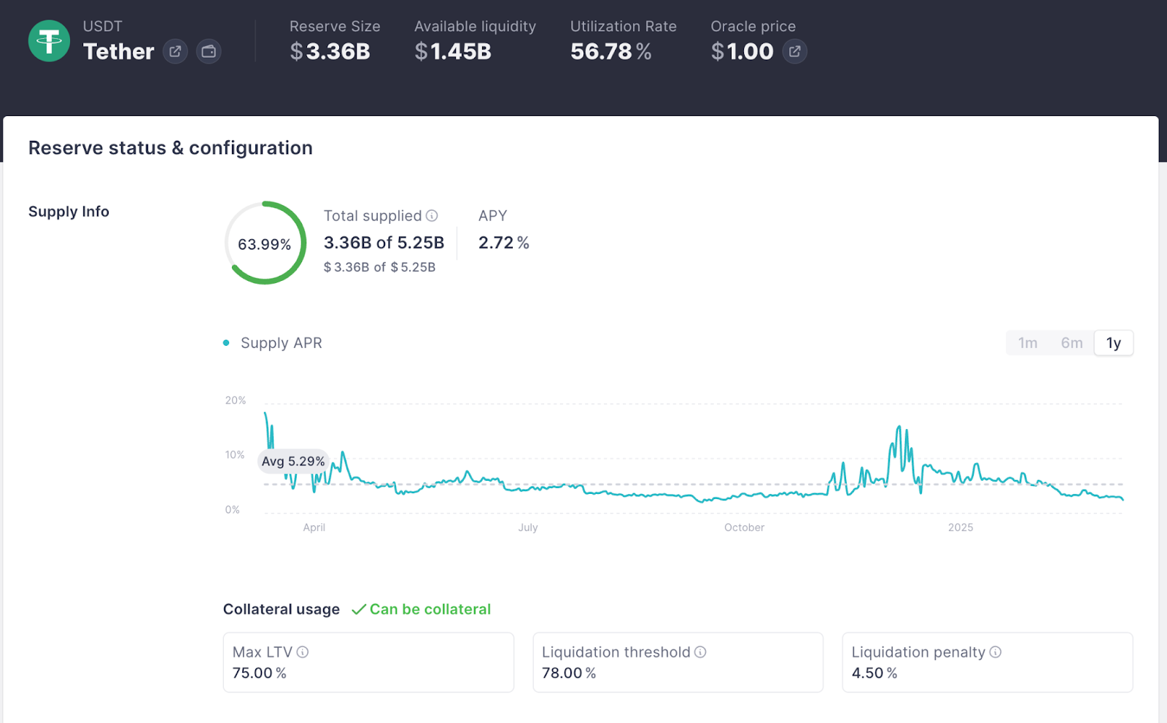
Task: Click the Supply APR legend text
Action: (x=282, y=343)
